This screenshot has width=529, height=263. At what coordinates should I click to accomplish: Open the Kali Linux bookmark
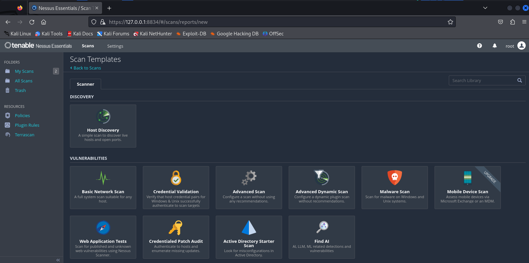coord(18,34)
